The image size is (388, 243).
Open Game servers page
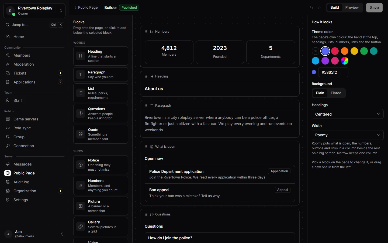(x=34, y=119)
